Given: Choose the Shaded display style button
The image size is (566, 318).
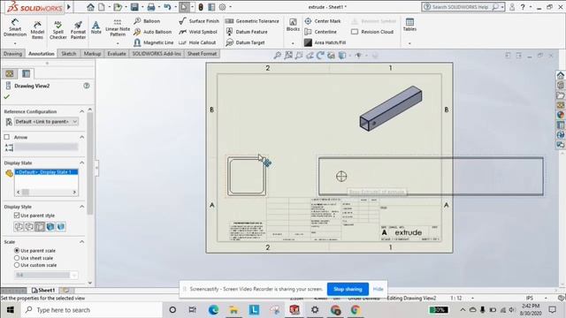Looking at the screenshot, I should click(61, 227).
